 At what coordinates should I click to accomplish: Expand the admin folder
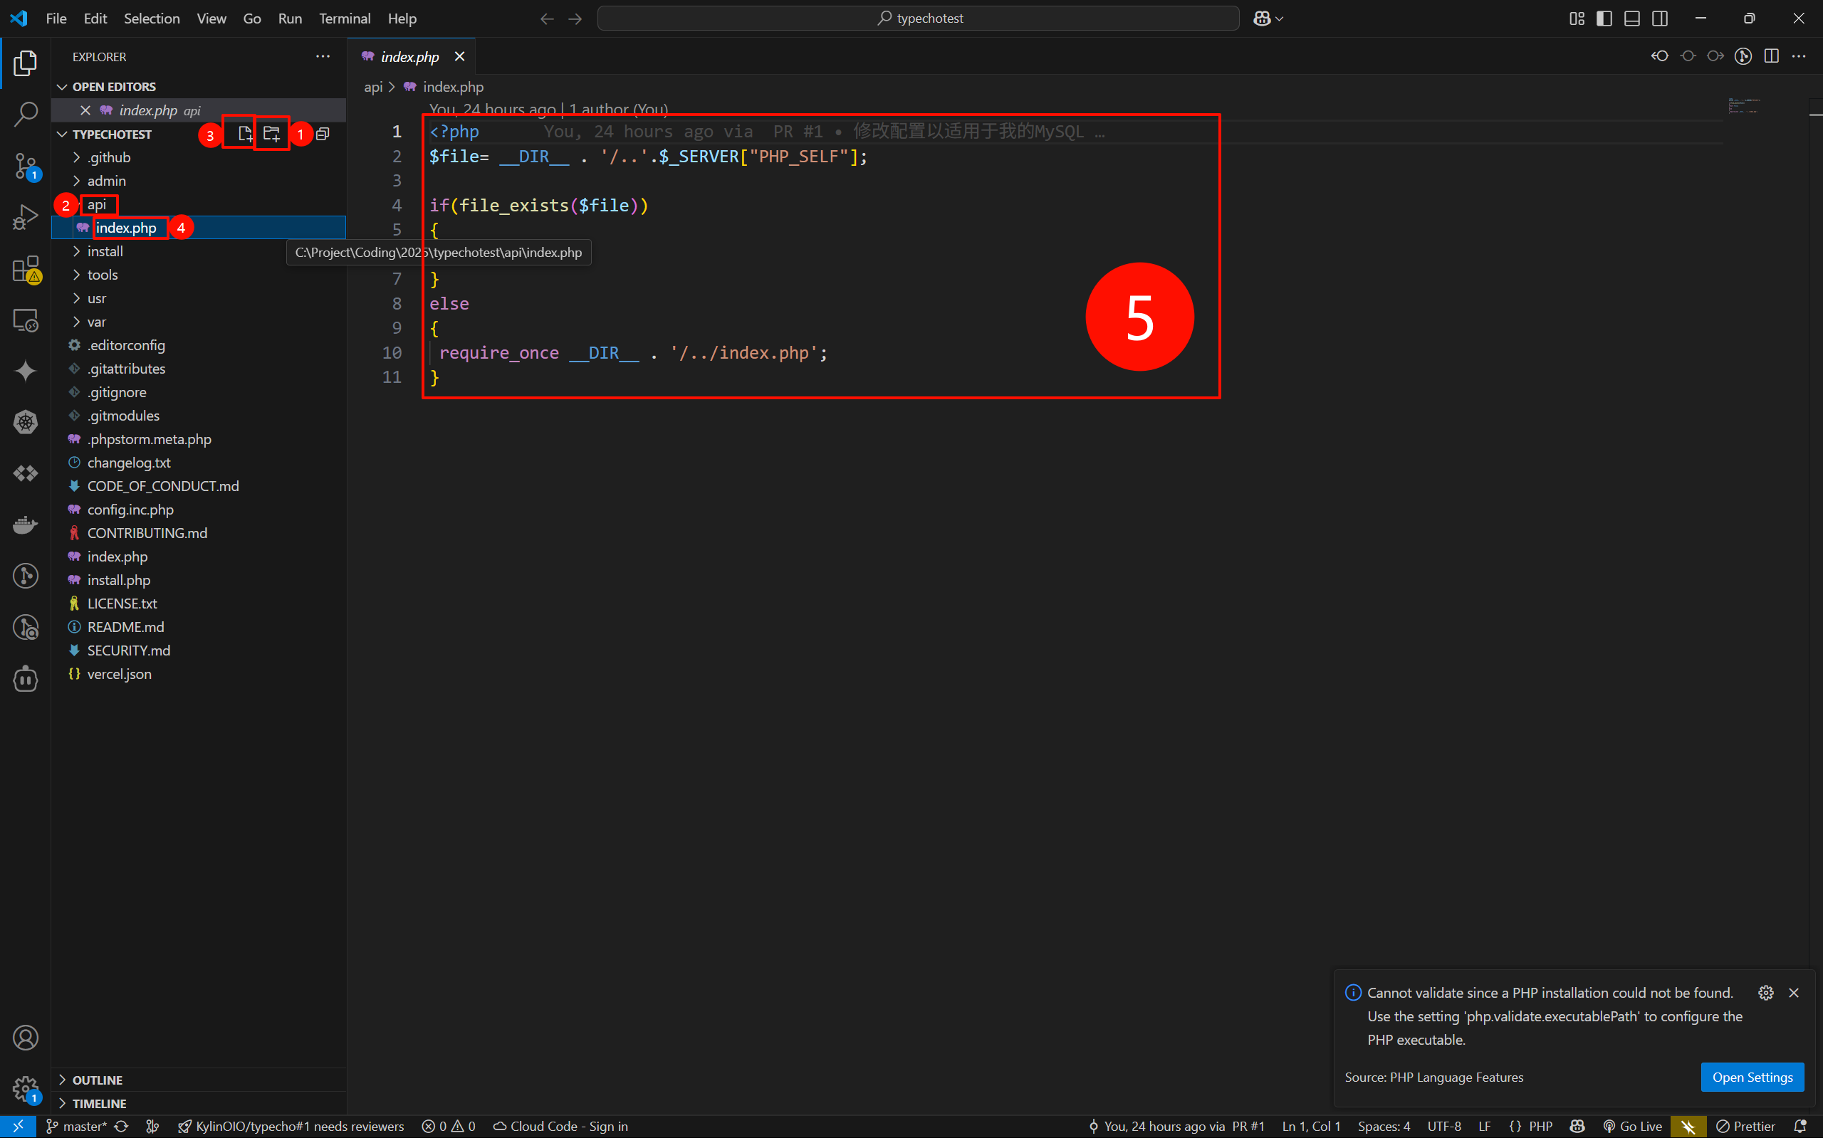106,181
